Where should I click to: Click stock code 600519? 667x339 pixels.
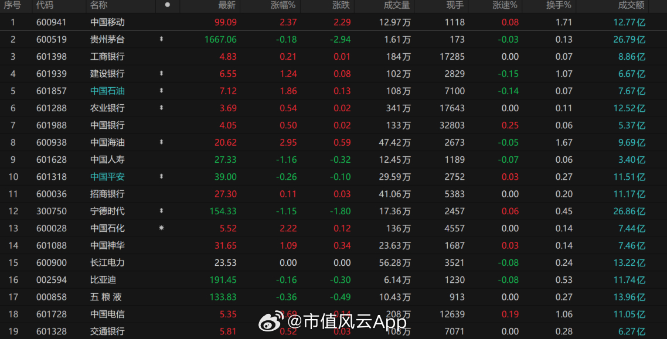[x=52, y=39]
